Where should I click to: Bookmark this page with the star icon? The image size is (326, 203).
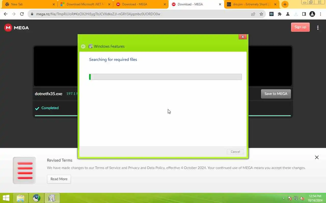[261, 14]
